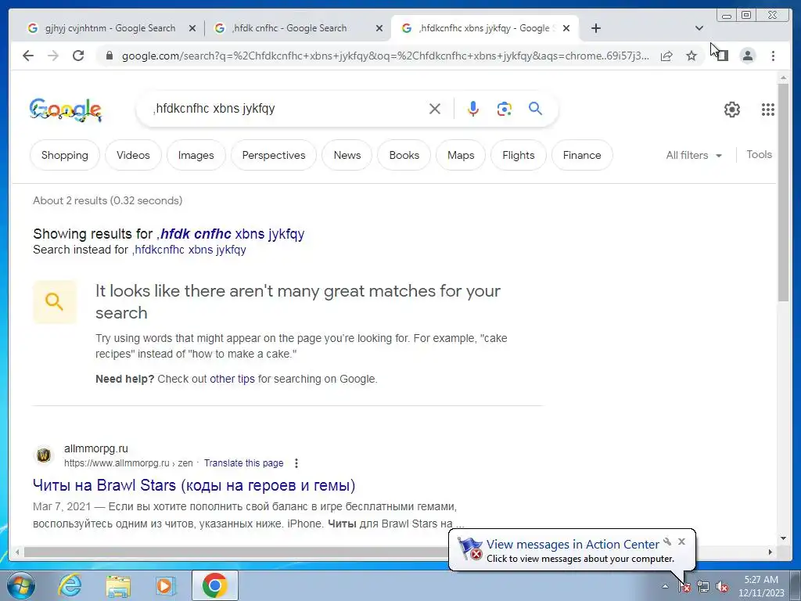Image resolution: width=801 pixels, height=601 pixels.
Task: Filter results by Shopping
Action: 64,155
